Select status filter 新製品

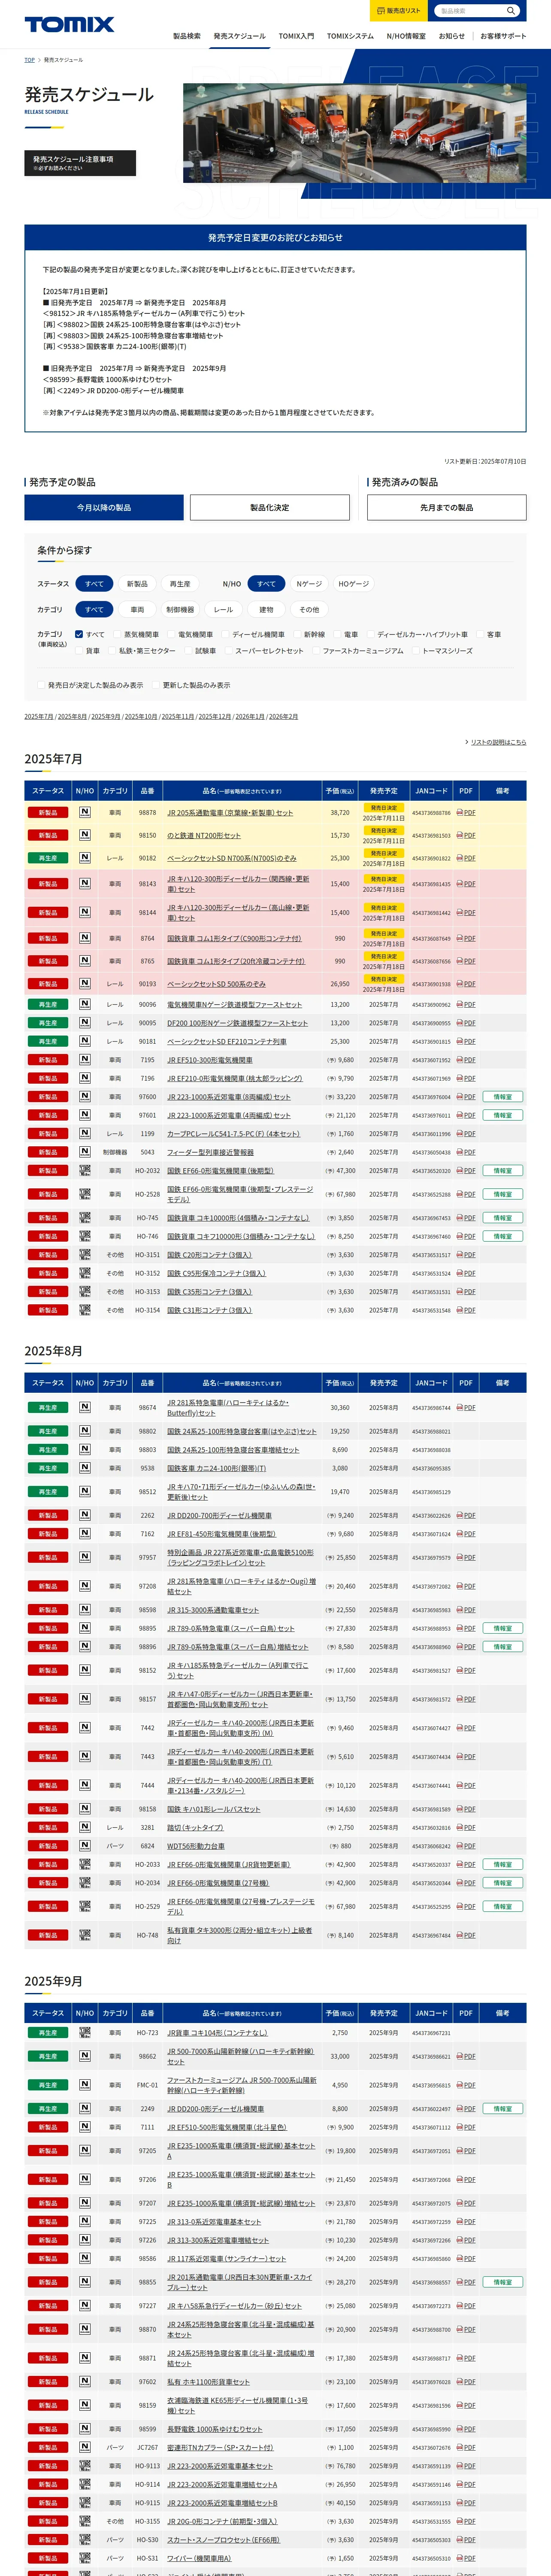coord(137,583)
